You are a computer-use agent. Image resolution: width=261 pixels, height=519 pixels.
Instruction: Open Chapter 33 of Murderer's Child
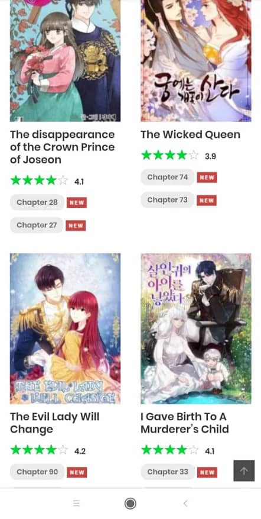[x=168, y=472]
